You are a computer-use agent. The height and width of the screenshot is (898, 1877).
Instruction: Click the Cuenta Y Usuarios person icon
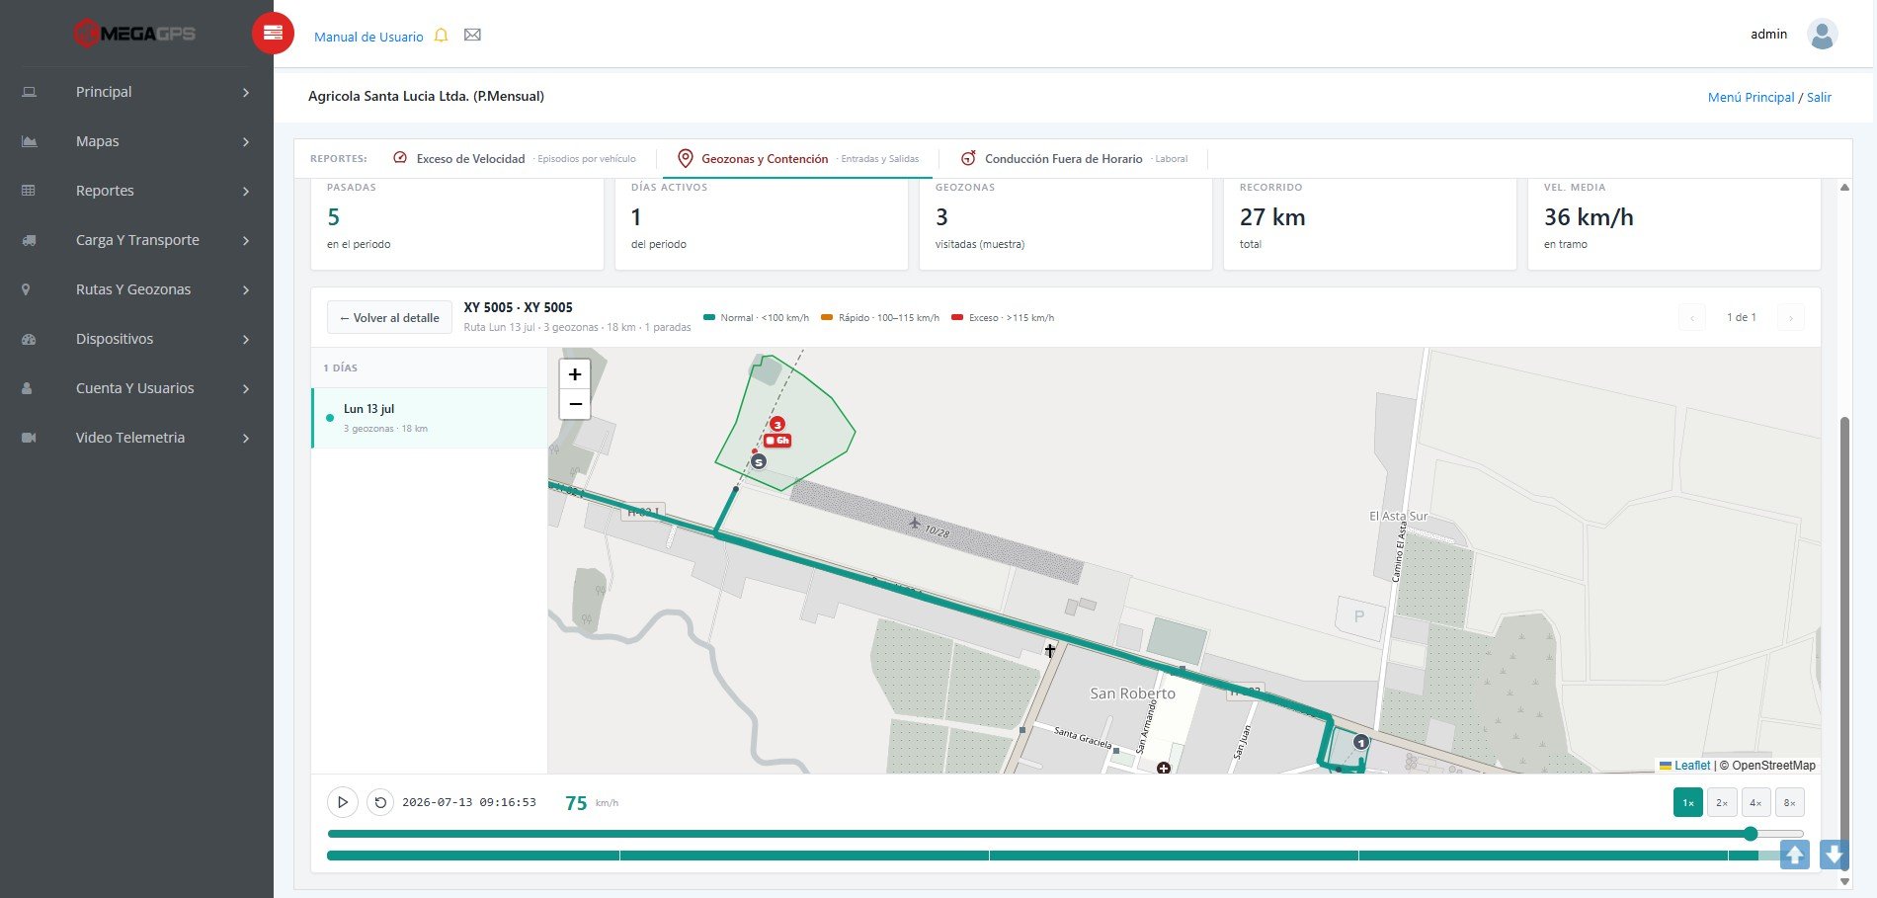coord(27,388)
